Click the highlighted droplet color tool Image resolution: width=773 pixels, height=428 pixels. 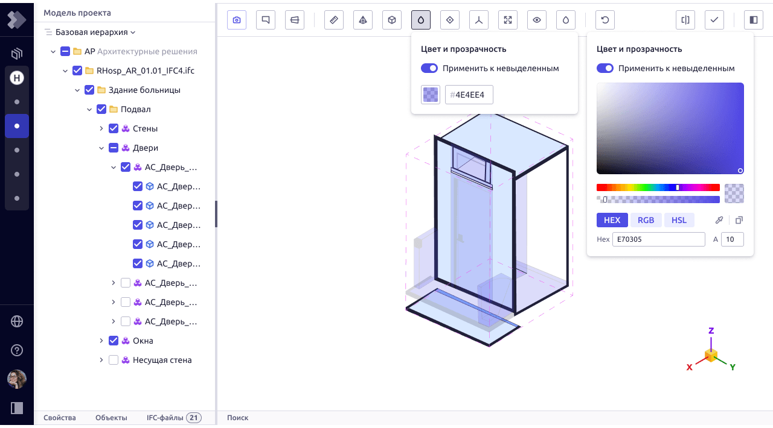click(421, 20)
